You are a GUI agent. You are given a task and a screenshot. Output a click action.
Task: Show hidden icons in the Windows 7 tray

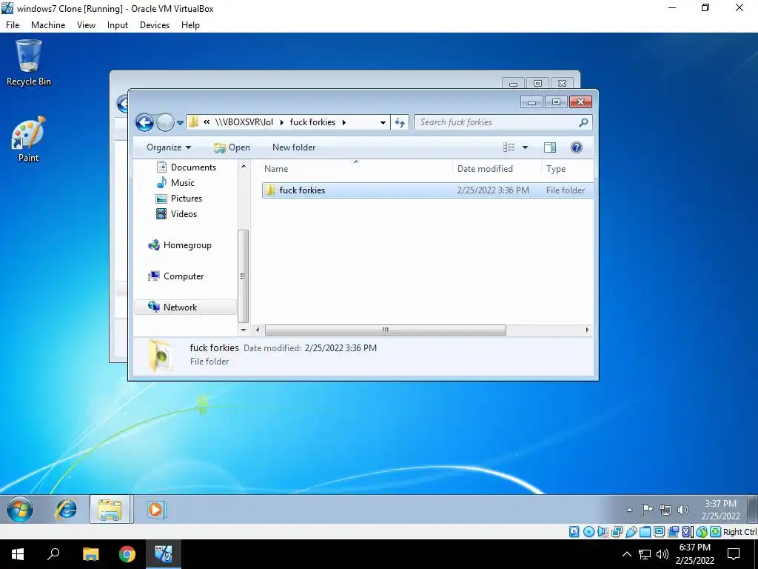pyautogui.click(x=629, y=510)
